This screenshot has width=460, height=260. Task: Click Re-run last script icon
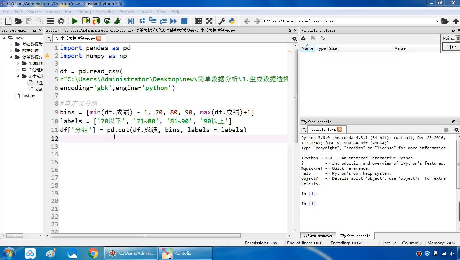pyautogui.click(x=107, y=21)
